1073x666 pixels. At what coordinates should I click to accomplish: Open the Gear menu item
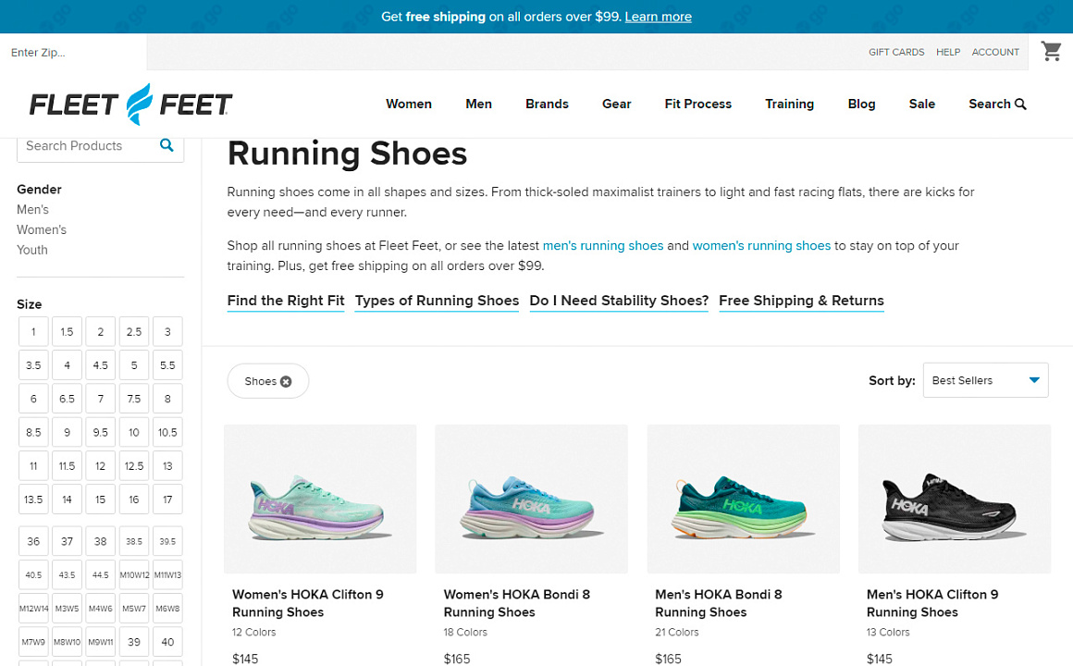[616, 104]
